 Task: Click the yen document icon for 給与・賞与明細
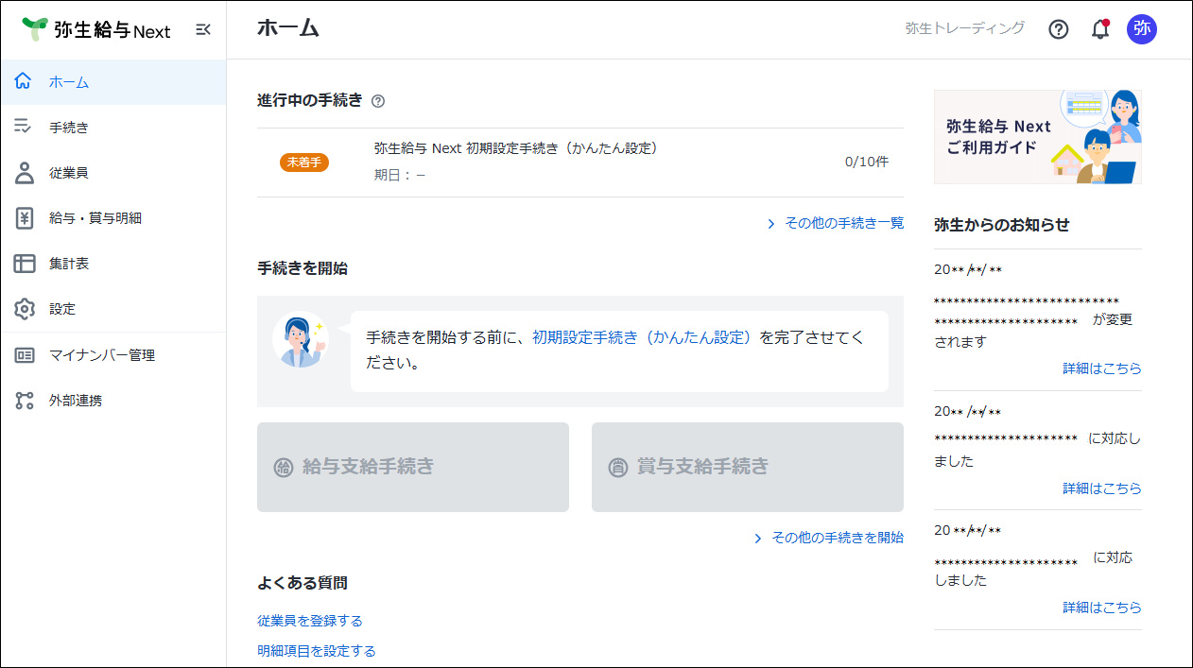click(x=25, y=218)
